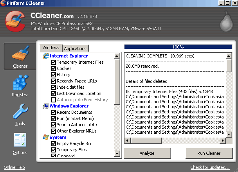Toggle the Temporary Files checkbox
The width and height of the screenshot is (238, 172).
53,150
